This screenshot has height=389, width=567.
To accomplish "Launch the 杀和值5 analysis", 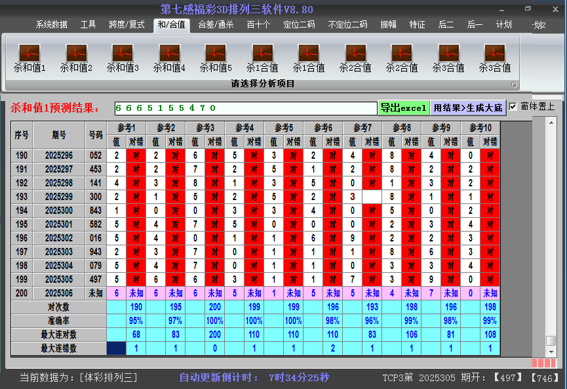I will [216, 56].
